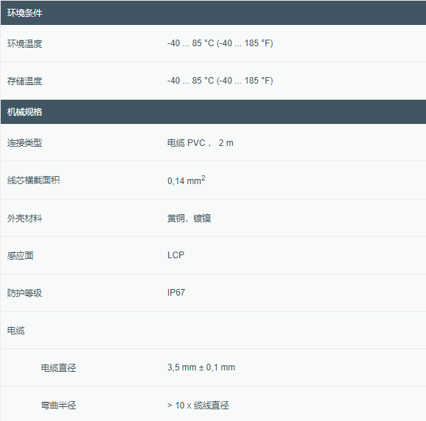The width and height of the screenshot is (426, 421).
Task: Select the 电缆直径 sub-item label
Action: click(59, 368)
